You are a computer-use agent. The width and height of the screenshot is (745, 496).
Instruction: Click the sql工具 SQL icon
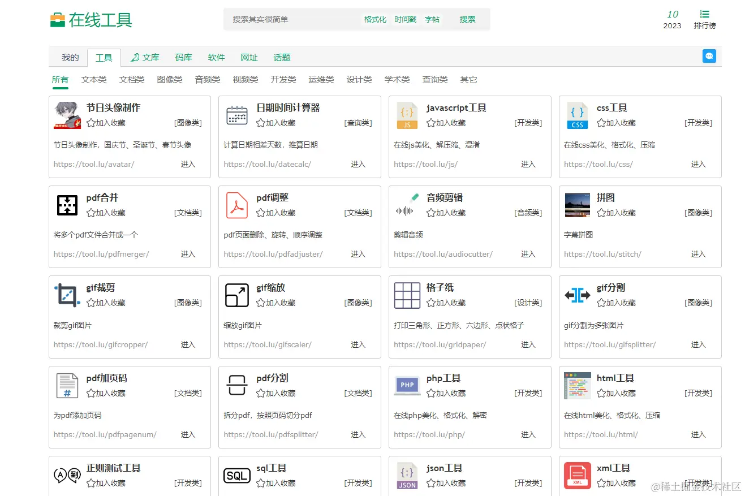[237, 475]
